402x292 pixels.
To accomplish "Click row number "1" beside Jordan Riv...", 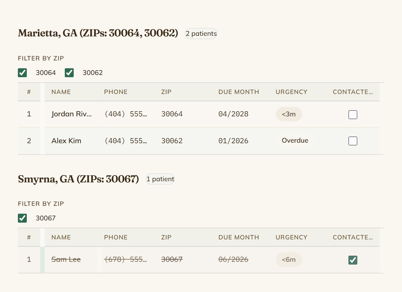I will 29,114.
